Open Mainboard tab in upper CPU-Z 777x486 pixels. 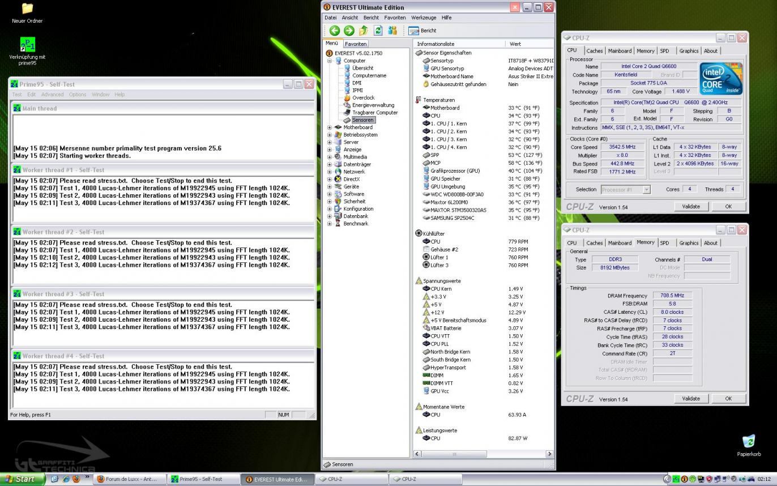[620, 51]
